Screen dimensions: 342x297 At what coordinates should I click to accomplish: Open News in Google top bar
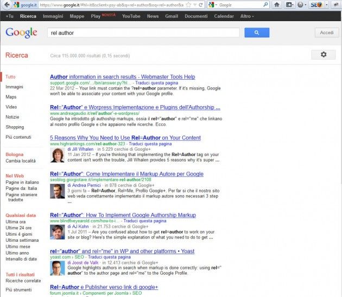[x=153, y=16]
